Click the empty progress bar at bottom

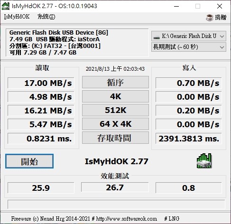116,205
